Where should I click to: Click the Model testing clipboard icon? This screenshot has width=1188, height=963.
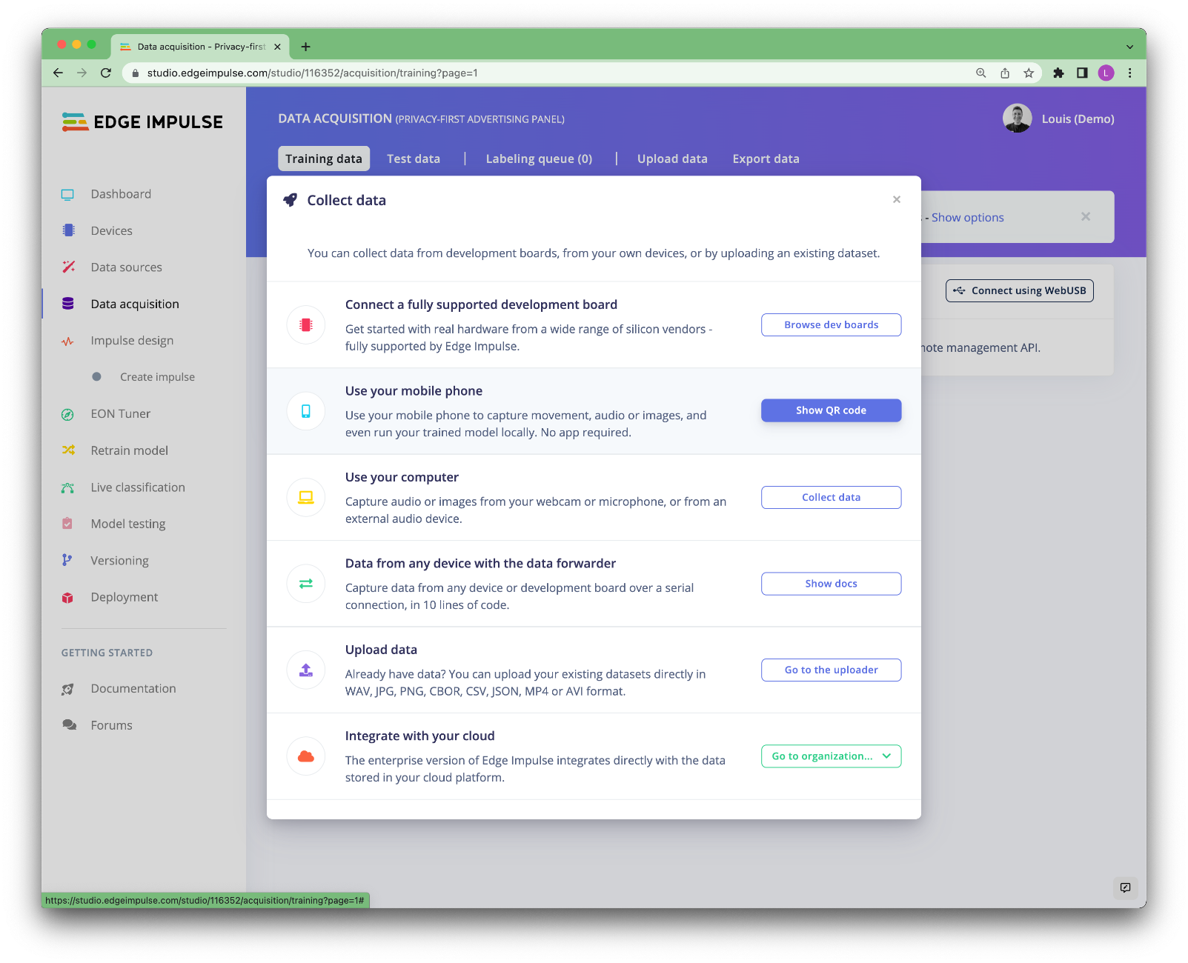point(68,524)
